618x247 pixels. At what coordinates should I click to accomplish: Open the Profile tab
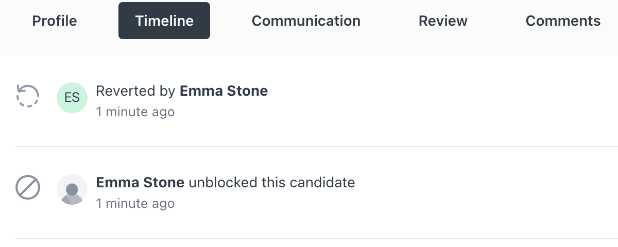click(x=55, y=21)
